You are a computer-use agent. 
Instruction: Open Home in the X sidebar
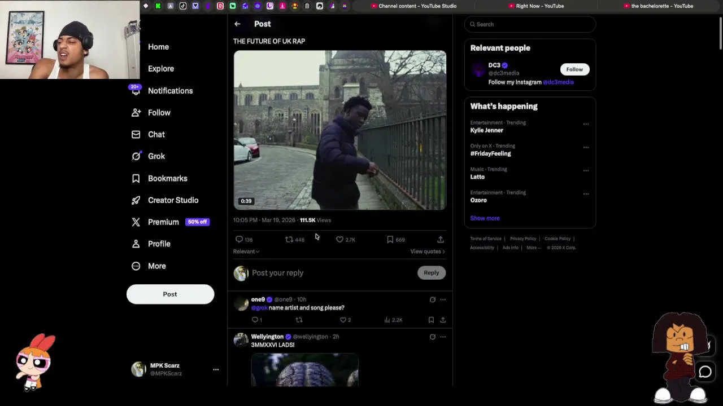click(x=158, y=47)
